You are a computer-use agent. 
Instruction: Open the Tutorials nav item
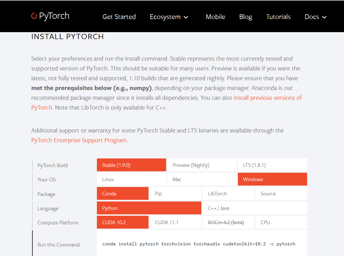tap(278, 17)
